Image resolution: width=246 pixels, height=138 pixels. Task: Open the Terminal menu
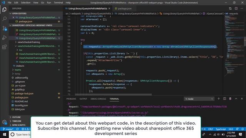coord(58,3)
